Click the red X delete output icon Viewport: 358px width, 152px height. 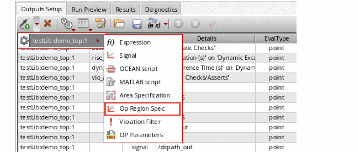pyautogui.click(x=48, y=24)
